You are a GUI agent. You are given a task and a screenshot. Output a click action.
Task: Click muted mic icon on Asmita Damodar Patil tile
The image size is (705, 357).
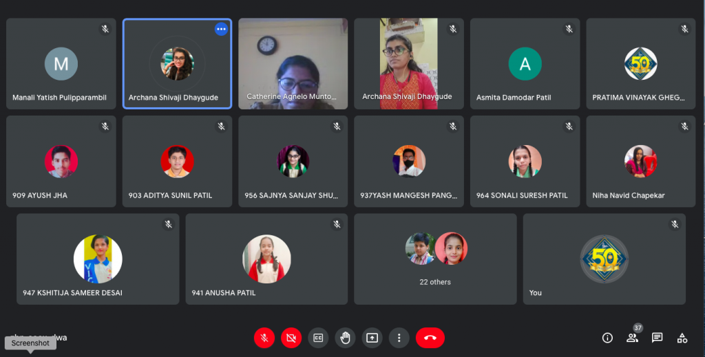tap(569, 29)
